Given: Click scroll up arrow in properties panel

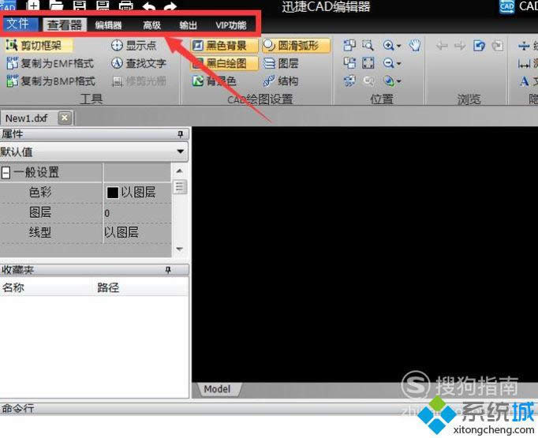Looking at the screenshot, I should pyautogui.click(x=179, y=170).
